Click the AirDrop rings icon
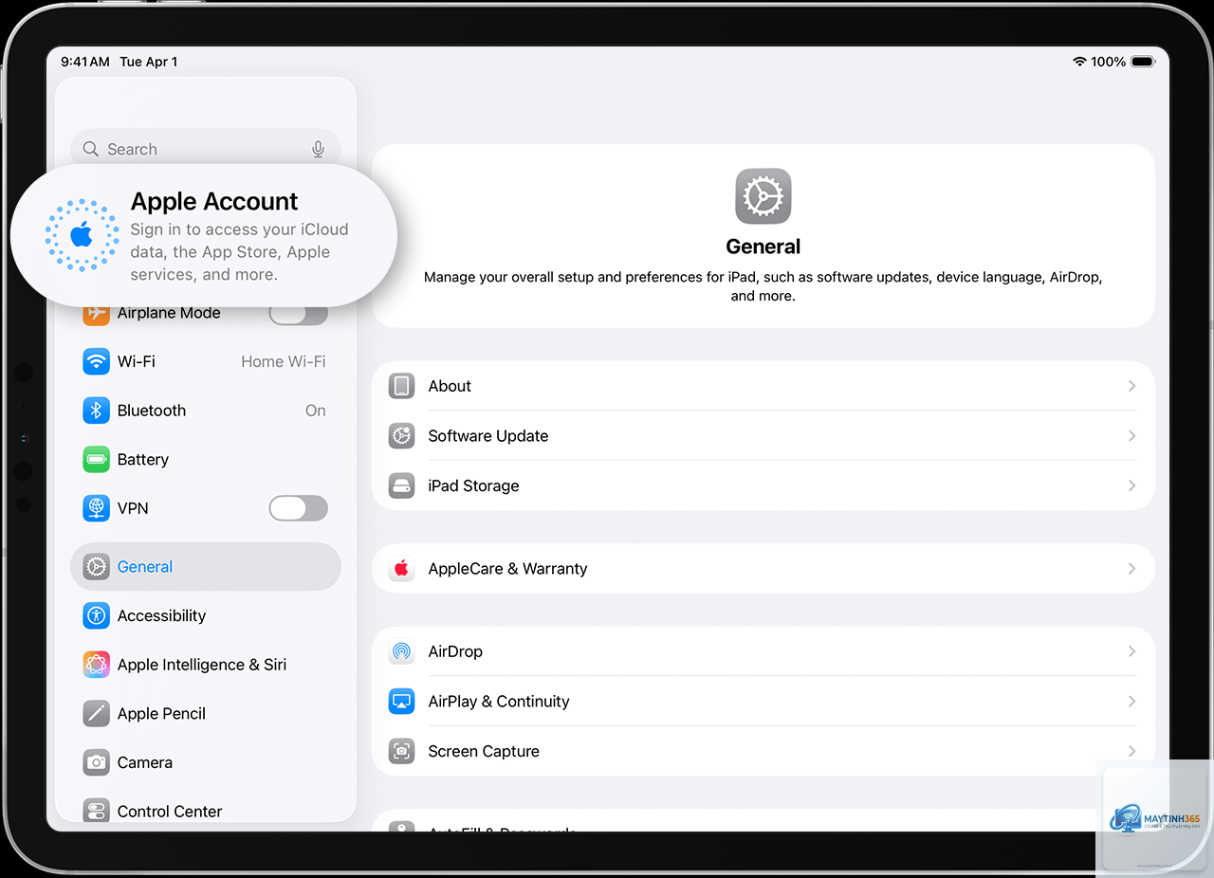The height and width of the screenshot is (878, 1214). [402, 651]
